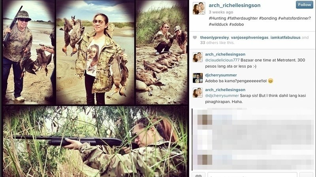Open djcherrysummer username in comments
316x177 pixels.
(221, 75)
